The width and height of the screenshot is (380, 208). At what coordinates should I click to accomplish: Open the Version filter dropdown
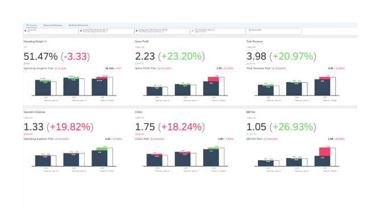coord(51,31)
